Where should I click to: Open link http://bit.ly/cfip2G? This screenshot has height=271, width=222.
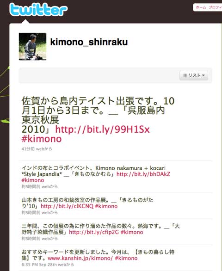(94, 232)
